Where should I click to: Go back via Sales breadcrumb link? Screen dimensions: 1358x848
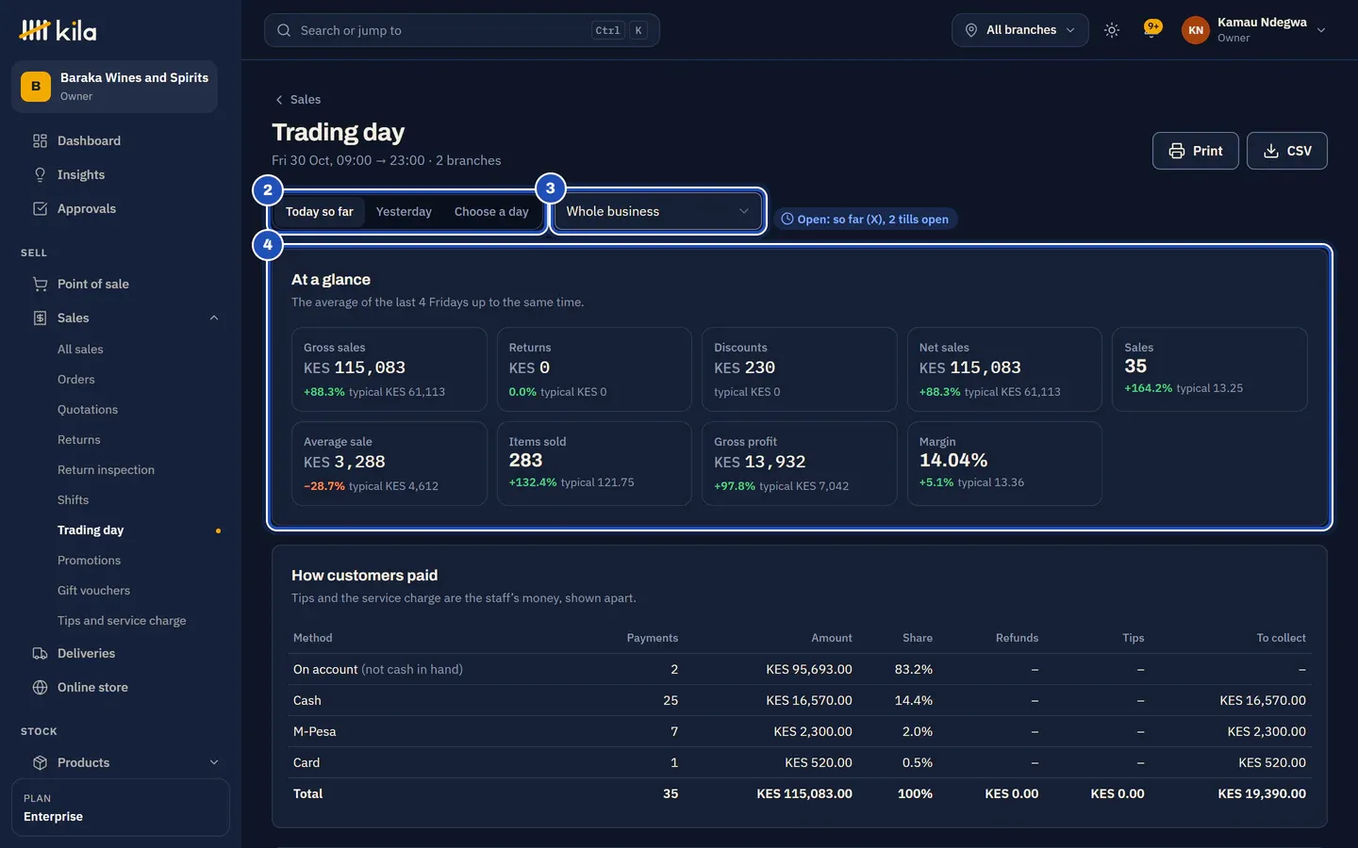coord(298,99)
